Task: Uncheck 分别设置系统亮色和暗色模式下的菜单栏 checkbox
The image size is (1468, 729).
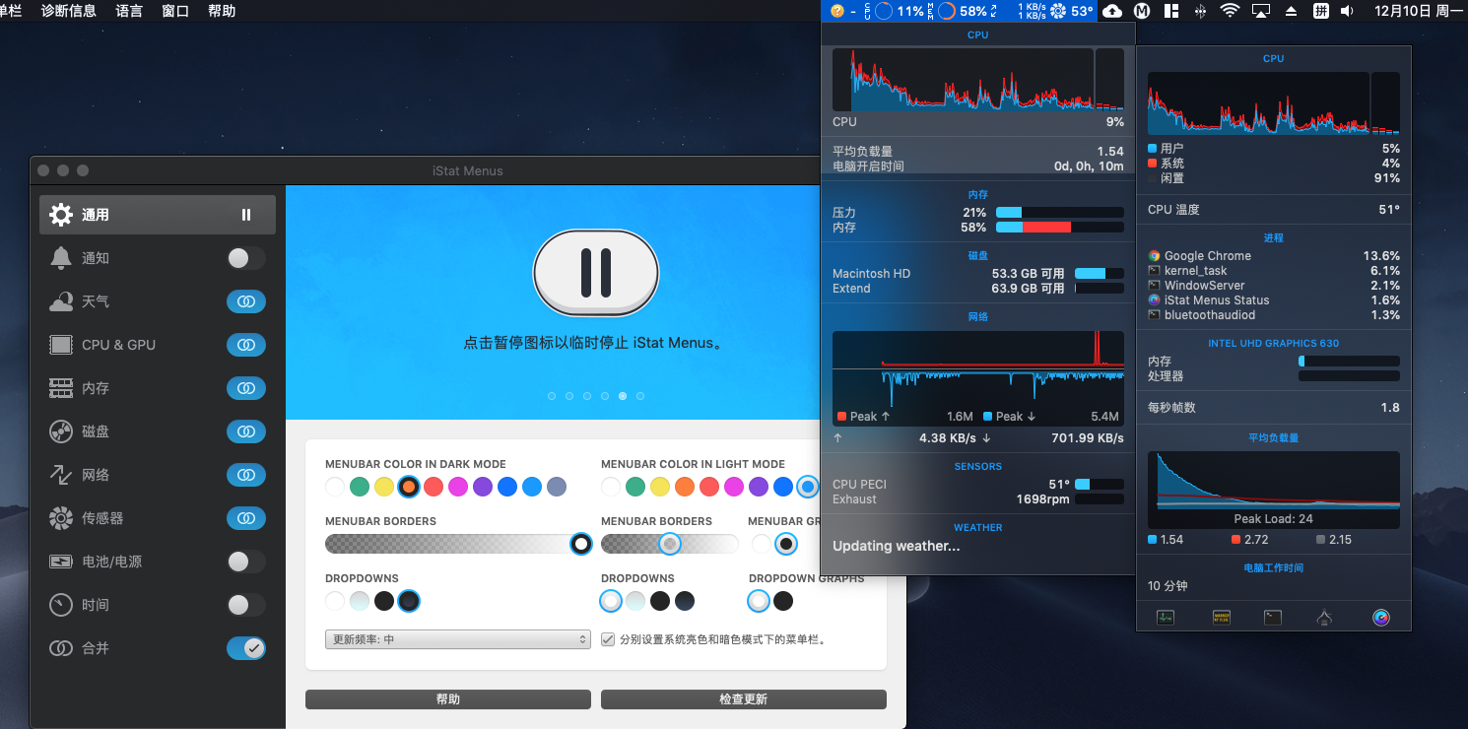Action: 608,639
